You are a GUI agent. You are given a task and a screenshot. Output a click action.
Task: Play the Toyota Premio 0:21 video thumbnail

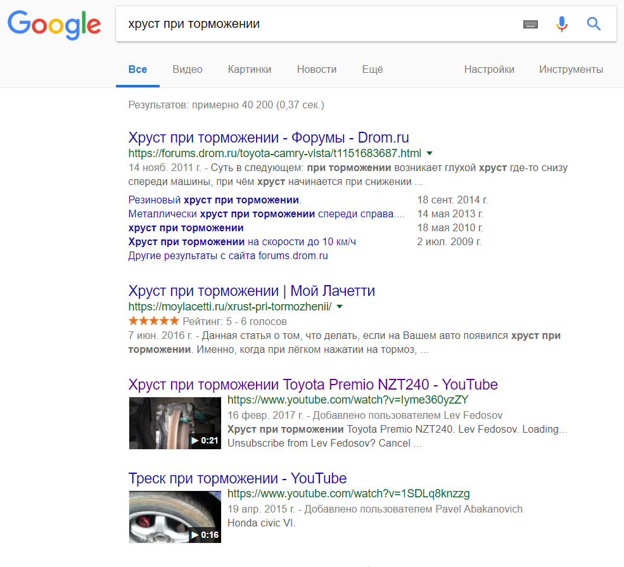click(175, 423)
